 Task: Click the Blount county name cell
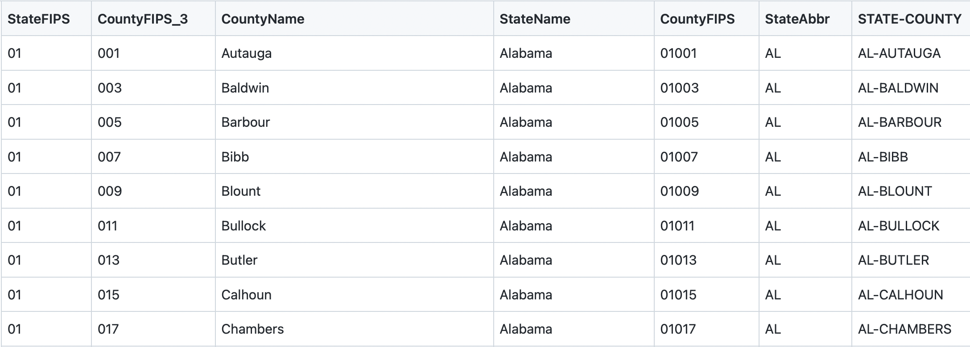tap(241, 191)
